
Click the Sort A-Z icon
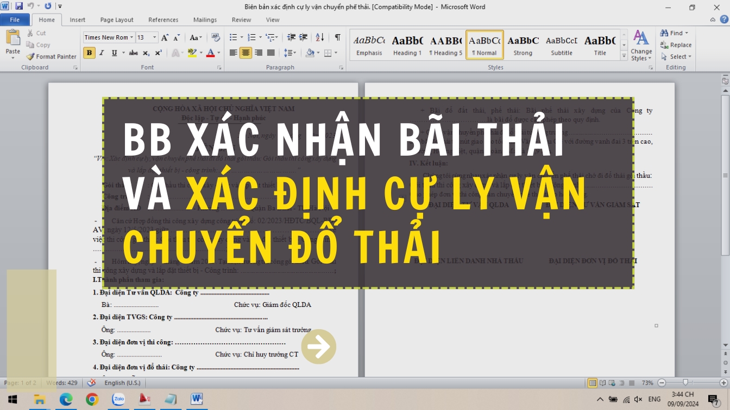(320, 37)
